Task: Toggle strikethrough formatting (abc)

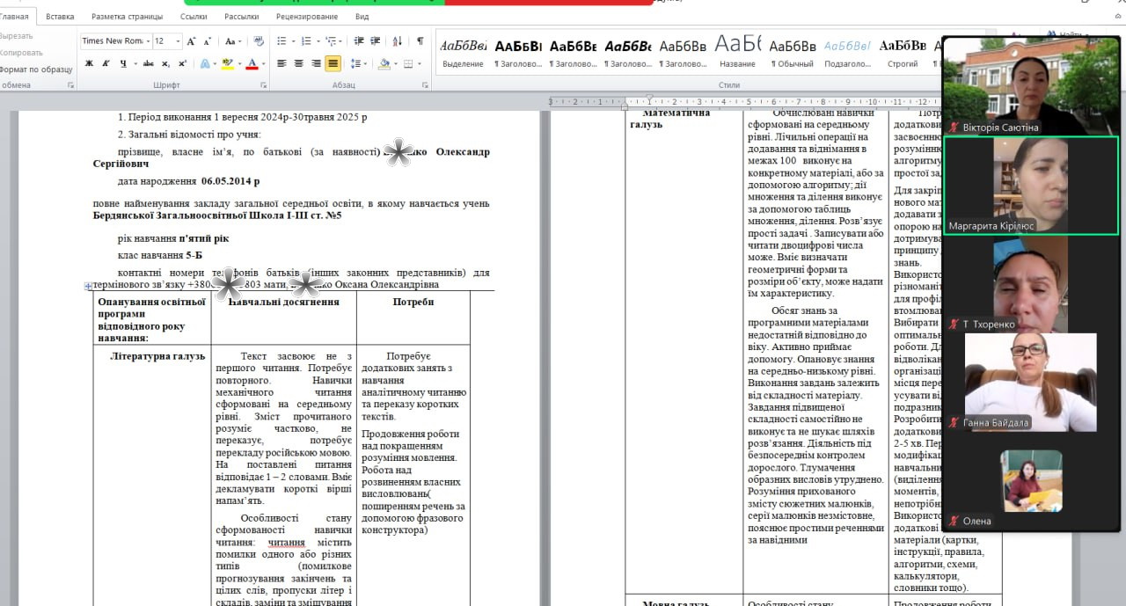Action: (x=148, y=63)
